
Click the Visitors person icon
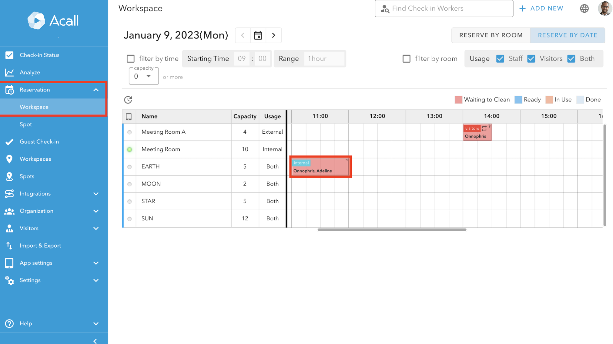tap(9, 228)
